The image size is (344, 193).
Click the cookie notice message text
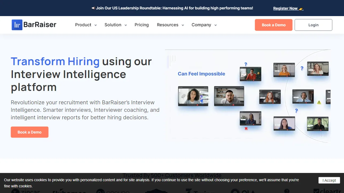[151, 183]
